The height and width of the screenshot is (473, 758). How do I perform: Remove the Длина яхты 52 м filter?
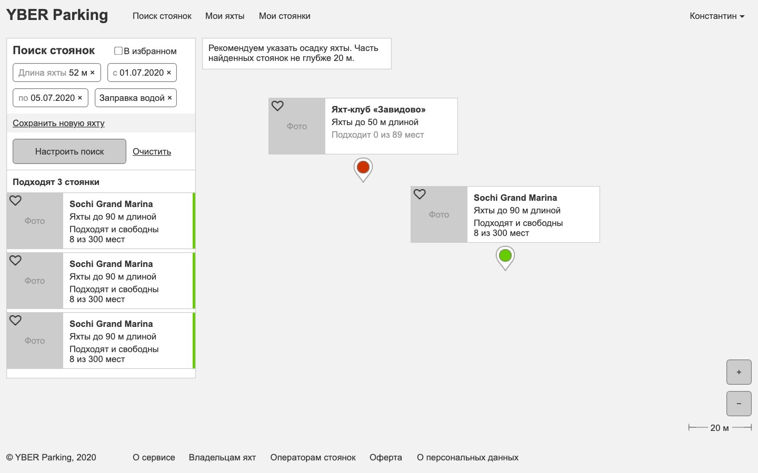coord(93,73)
